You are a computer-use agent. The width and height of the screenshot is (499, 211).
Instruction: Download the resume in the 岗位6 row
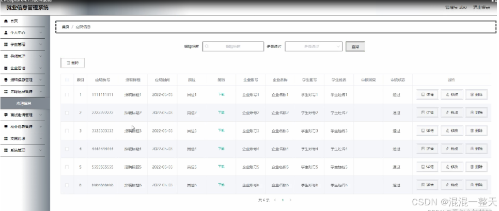pyautogui.click(x=221, y=185)
